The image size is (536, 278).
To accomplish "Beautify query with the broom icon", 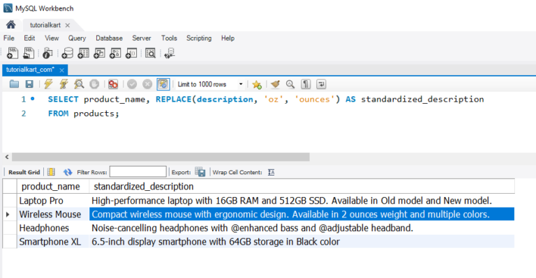I will tap(275, 84).
